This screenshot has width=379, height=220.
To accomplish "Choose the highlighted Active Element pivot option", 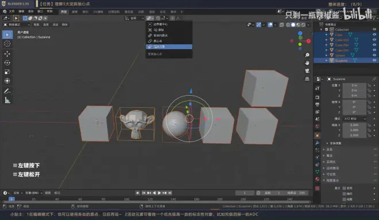I will 169,47.
